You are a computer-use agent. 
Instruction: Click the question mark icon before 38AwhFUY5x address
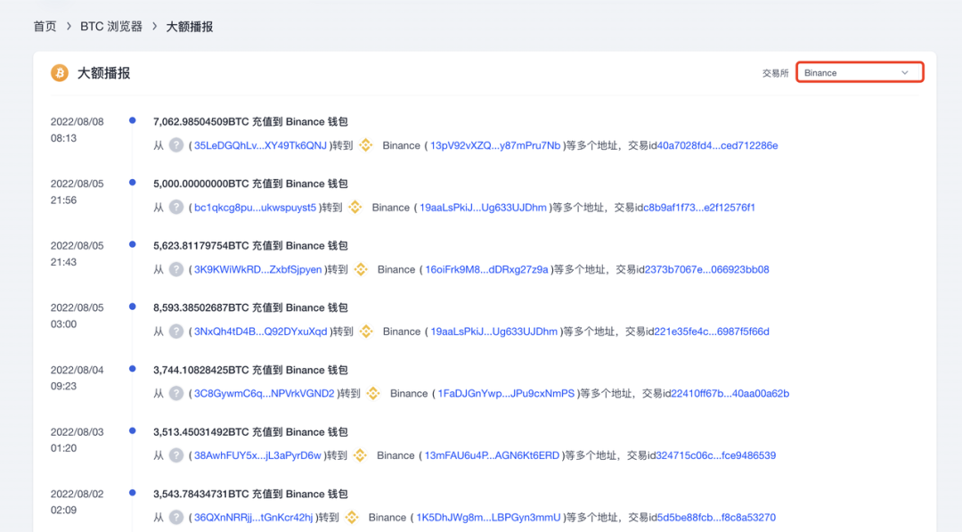point(176,455)
